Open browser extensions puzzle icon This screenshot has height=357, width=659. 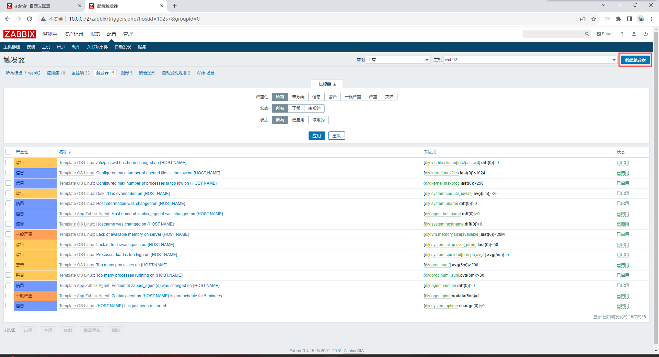pyautogui.click(x=618, y=19)
